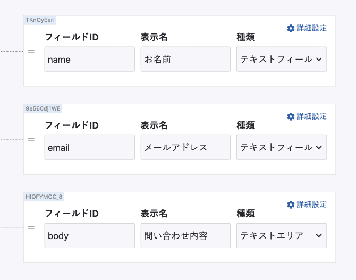Viewport: 356px width, 280px height.
Task: Open the テキストエリア type dropdown
Action: pos(282,235)
